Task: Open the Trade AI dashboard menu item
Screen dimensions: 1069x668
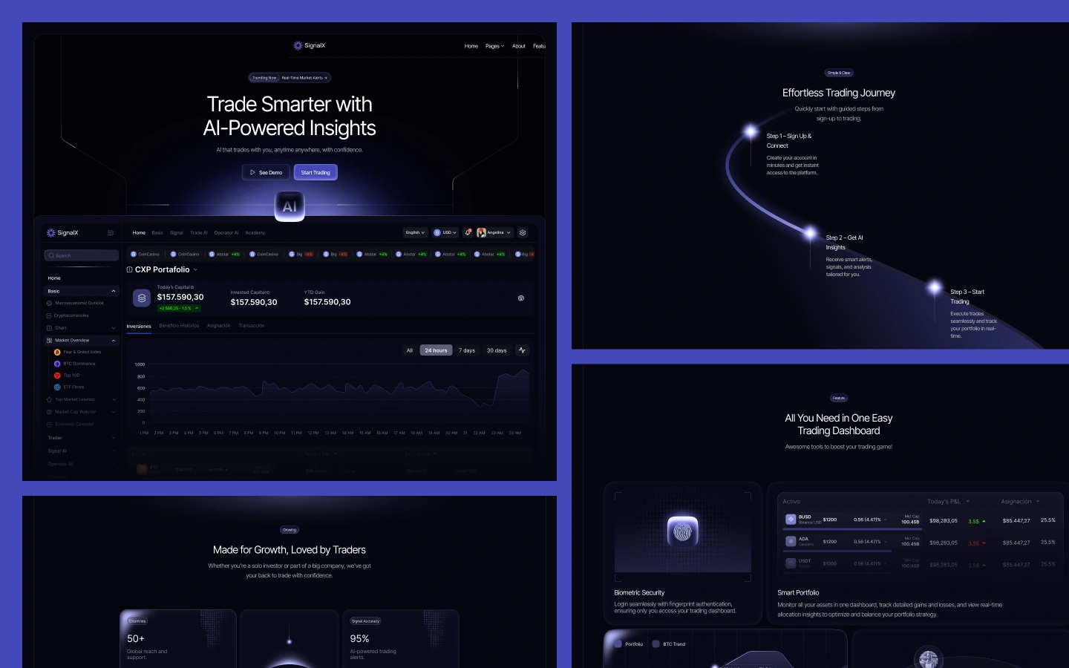Action: click(199, 232)
